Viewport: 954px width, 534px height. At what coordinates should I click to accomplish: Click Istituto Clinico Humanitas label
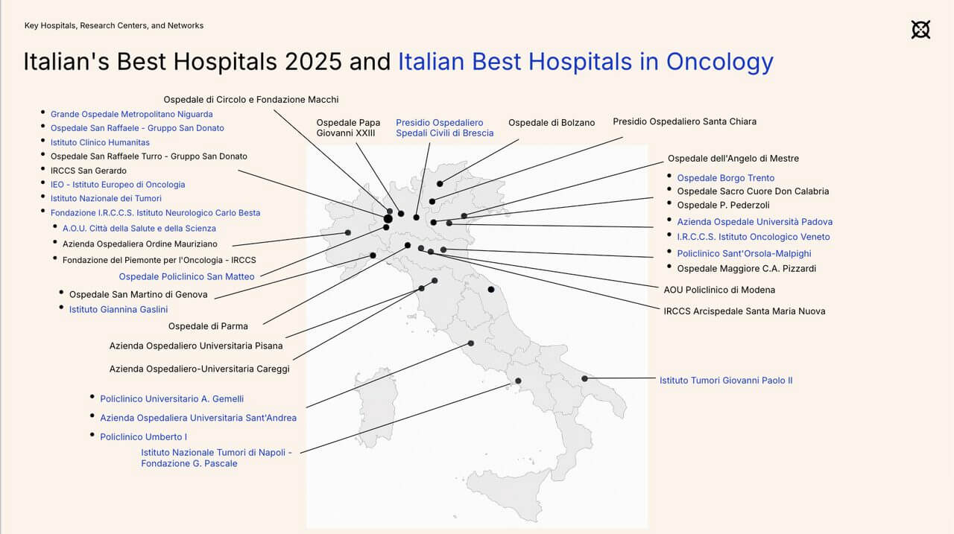[100, 142]
